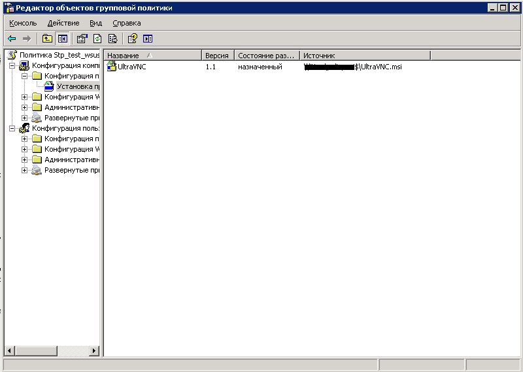
Task: Click the Forward arrow toolbar icon
Action: click(27, 39)
